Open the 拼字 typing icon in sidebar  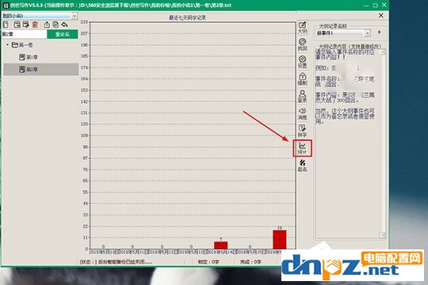[x=302, y=131]
